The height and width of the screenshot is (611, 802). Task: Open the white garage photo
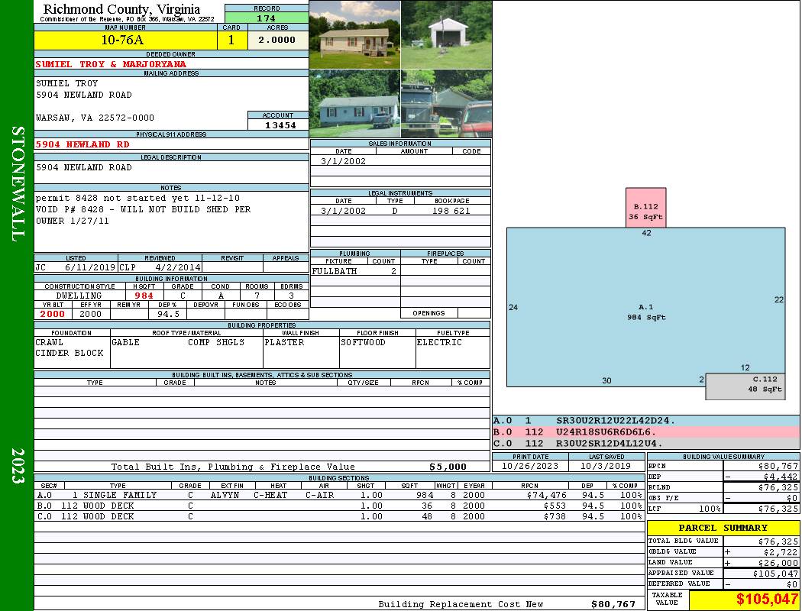point(446,34)
